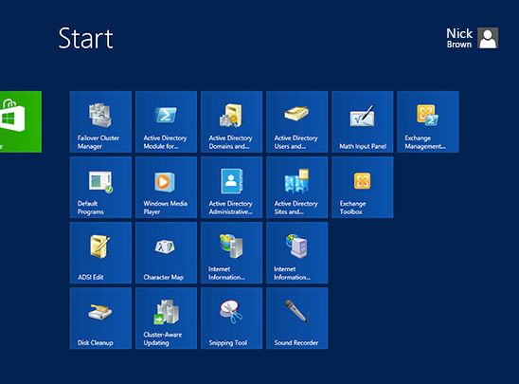Click the Nick Brown user account picture

[488, 38]
